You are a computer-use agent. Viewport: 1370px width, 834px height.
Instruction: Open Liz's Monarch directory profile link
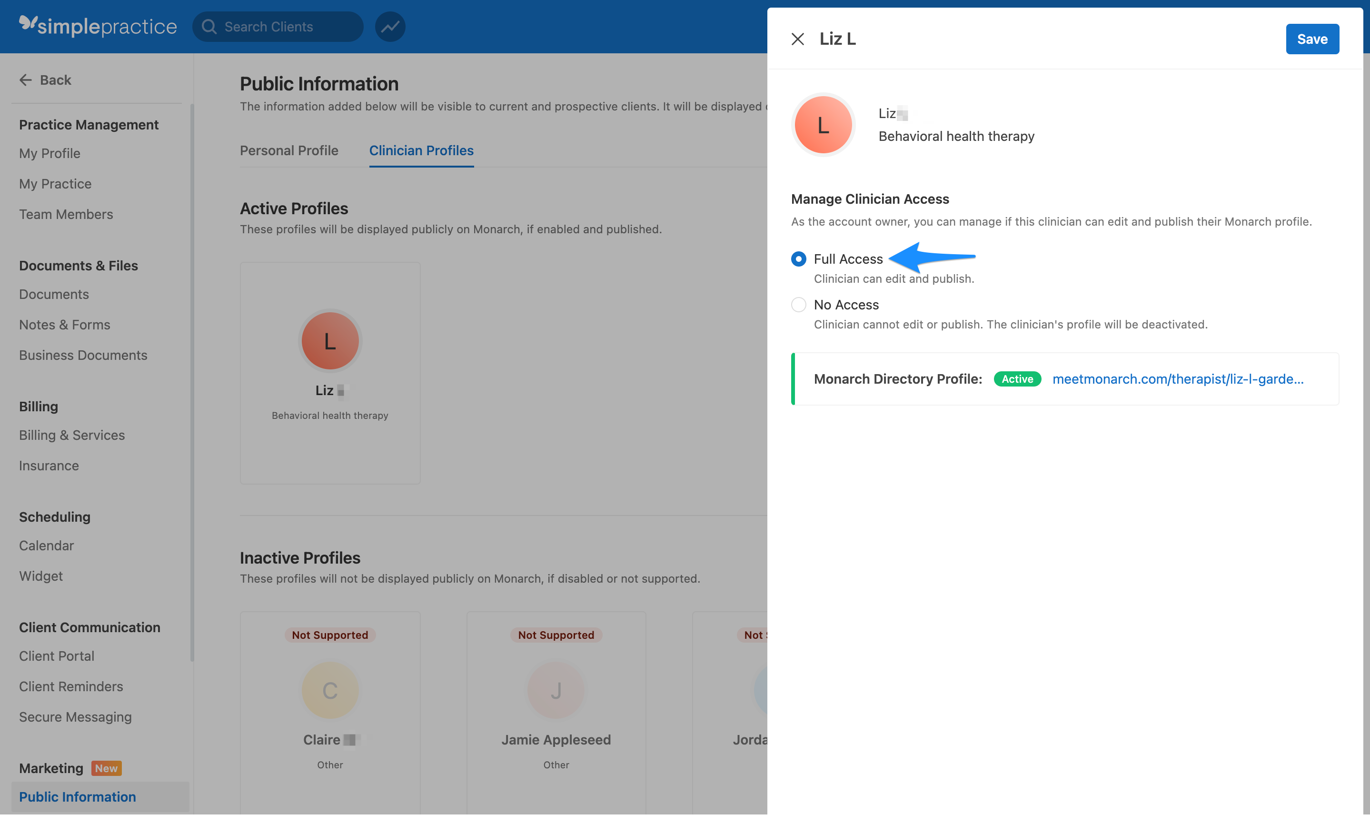click(x=1178, y=378)
